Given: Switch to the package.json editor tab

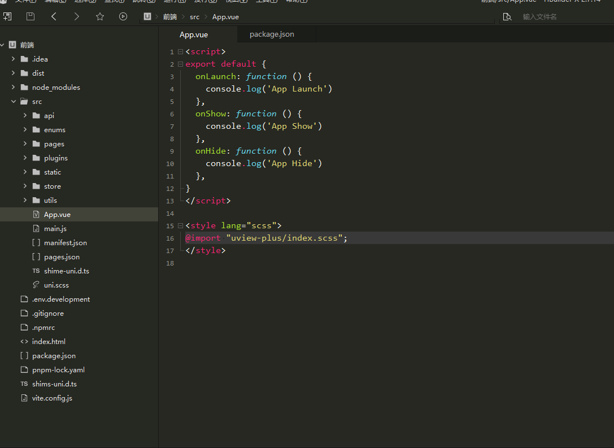Looking at the screenshot, I should click(x=276, y=34).
